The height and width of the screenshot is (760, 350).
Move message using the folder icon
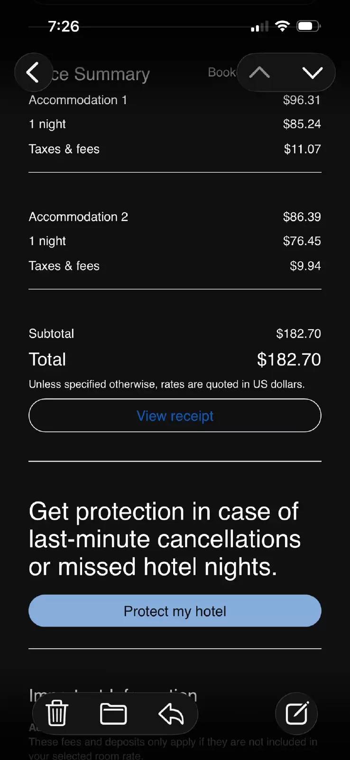coord(113,713)
